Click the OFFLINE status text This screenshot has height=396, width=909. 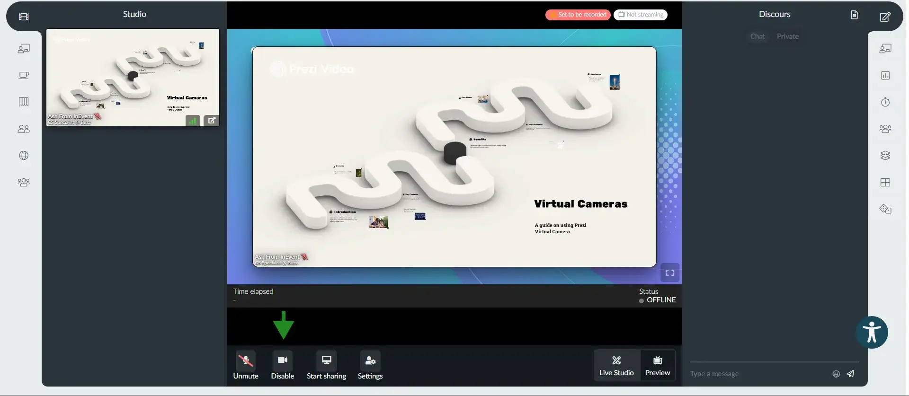(x=661, y=300)
